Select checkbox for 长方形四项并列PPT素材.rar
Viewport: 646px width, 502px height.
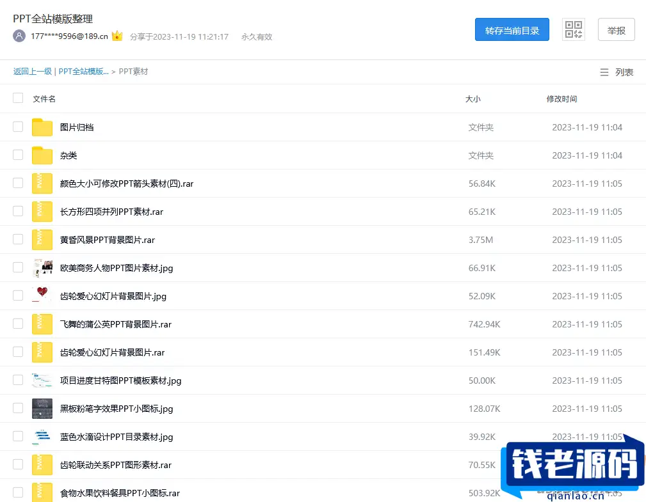(18, 211)
